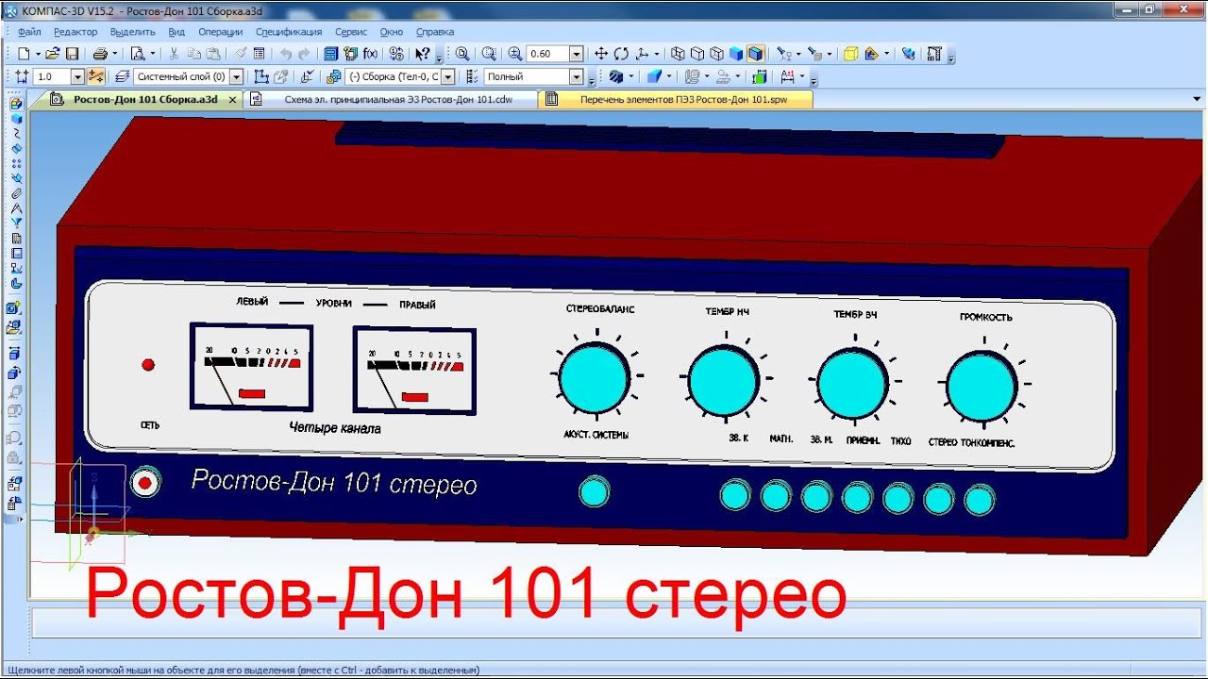This screenshot has height=679, width=1208.
Task: Enable shaded with edges display icon
Action: point(755,54)
